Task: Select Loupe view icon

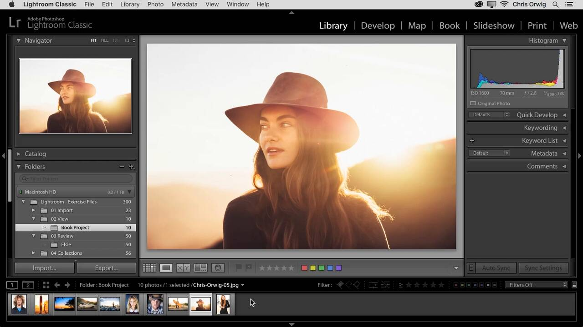Action: 166,268
